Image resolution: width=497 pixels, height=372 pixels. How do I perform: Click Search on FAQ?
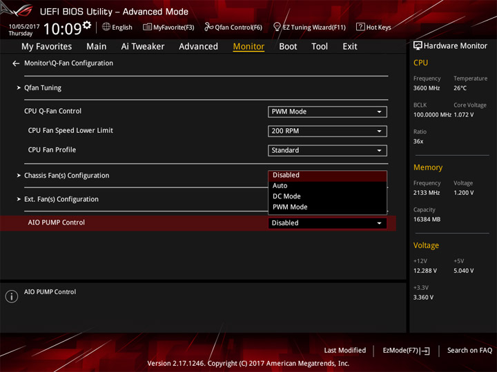pyautogui.click(x=469, y=351)
